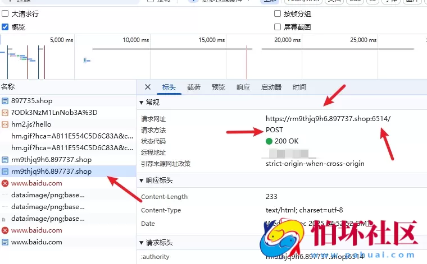Click strict-origin-when-cross-origin policy value

point(315,164)
